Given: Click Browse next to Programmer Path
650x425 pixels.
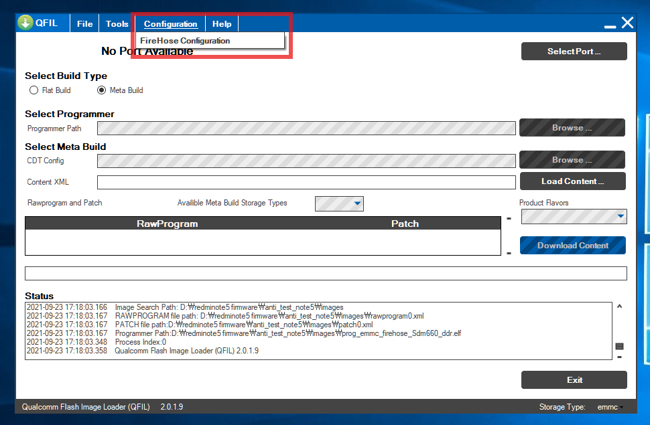Looking at the screenshot, I should (x=572, y=128).
